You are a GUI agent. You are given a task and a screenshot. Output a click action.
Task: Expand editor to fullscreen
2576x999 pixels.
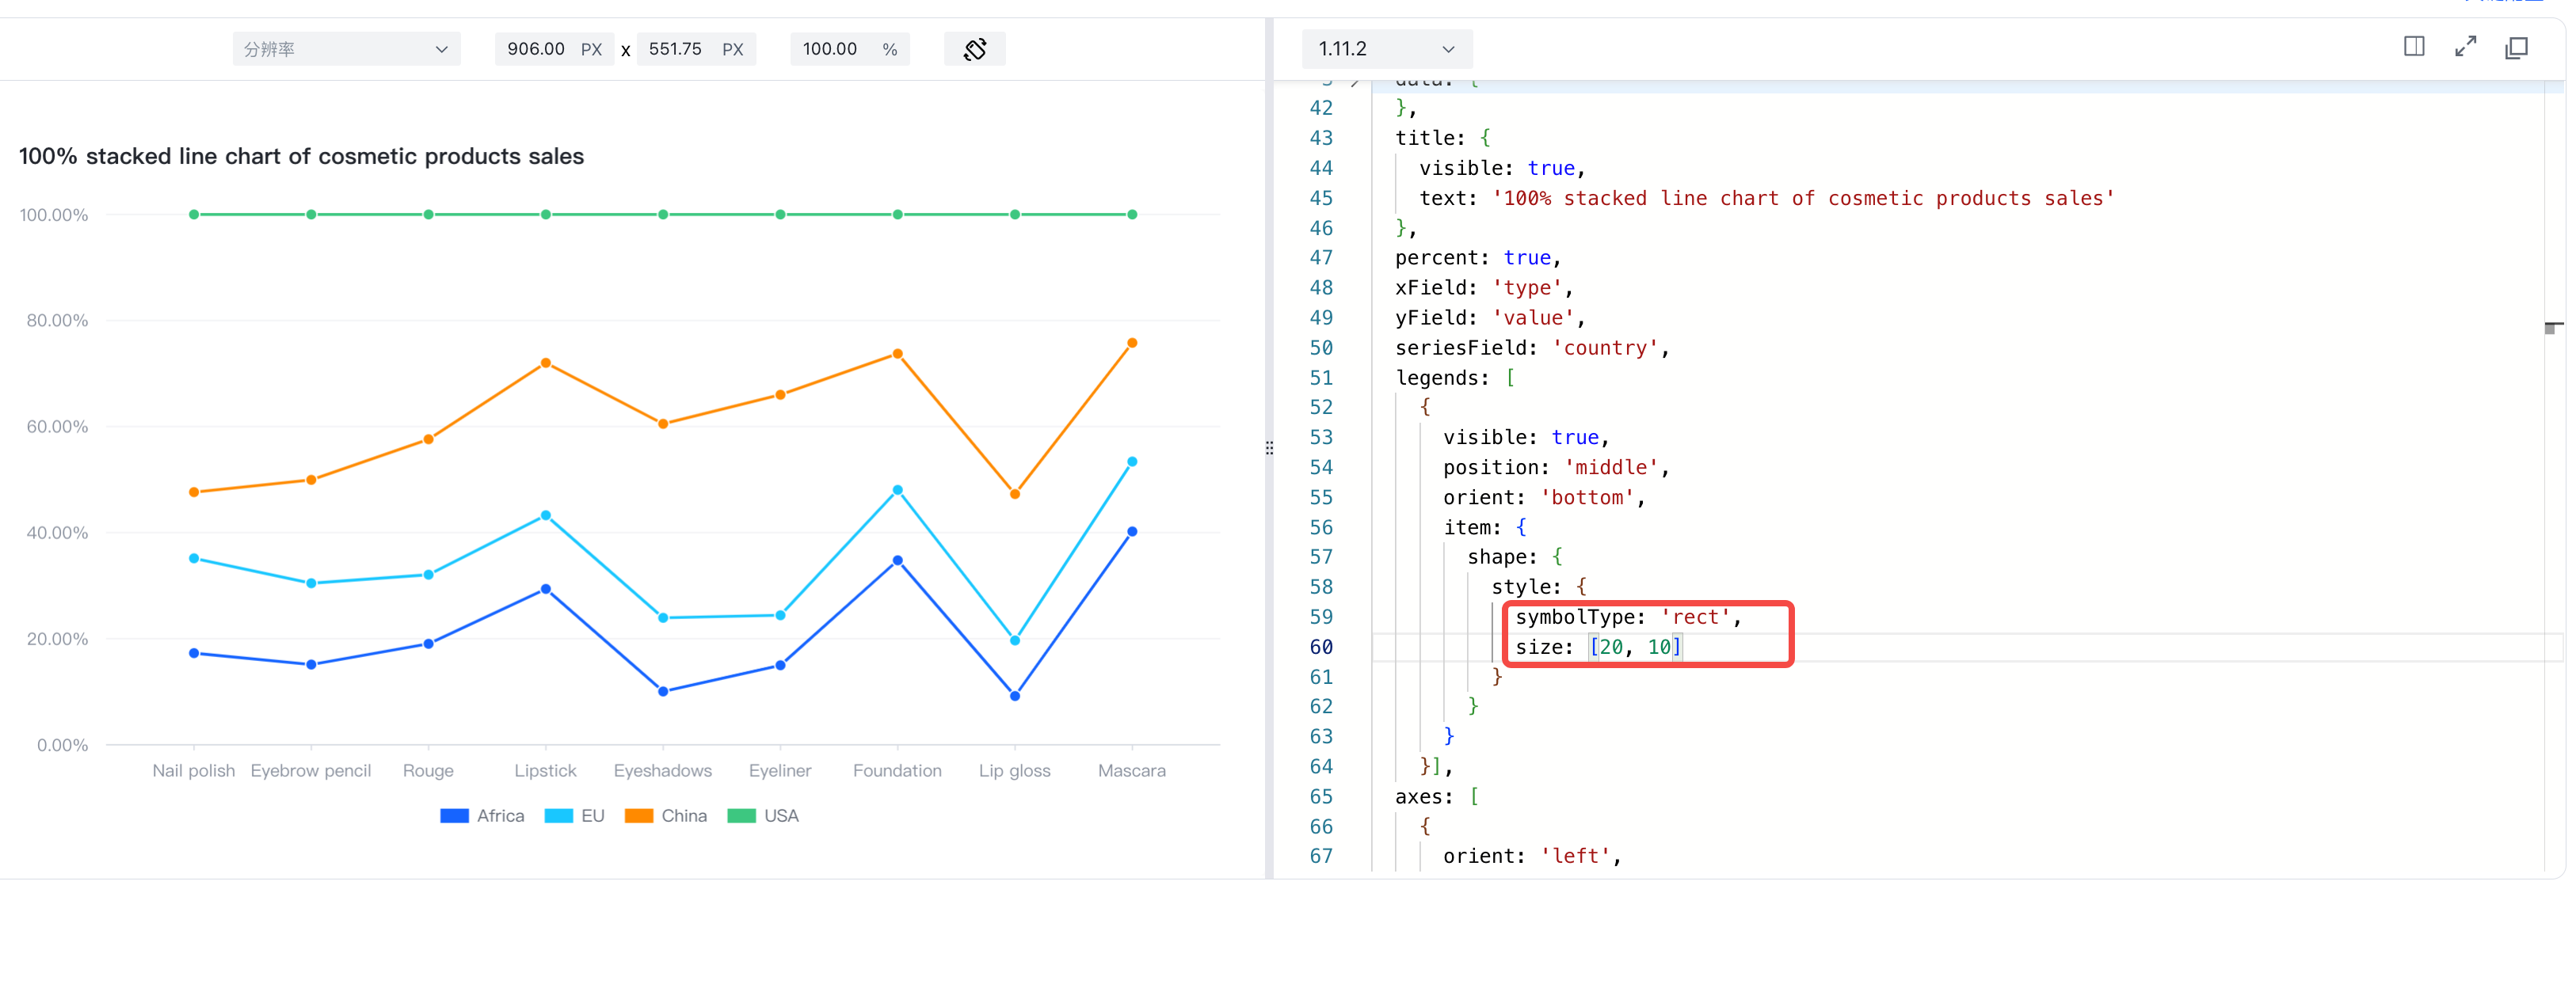click(x=2465, y=47)
